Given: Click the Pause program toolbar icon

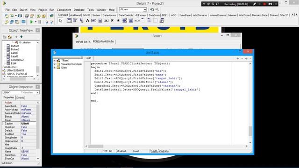Looking at the screenshot, I should point(40,22).
